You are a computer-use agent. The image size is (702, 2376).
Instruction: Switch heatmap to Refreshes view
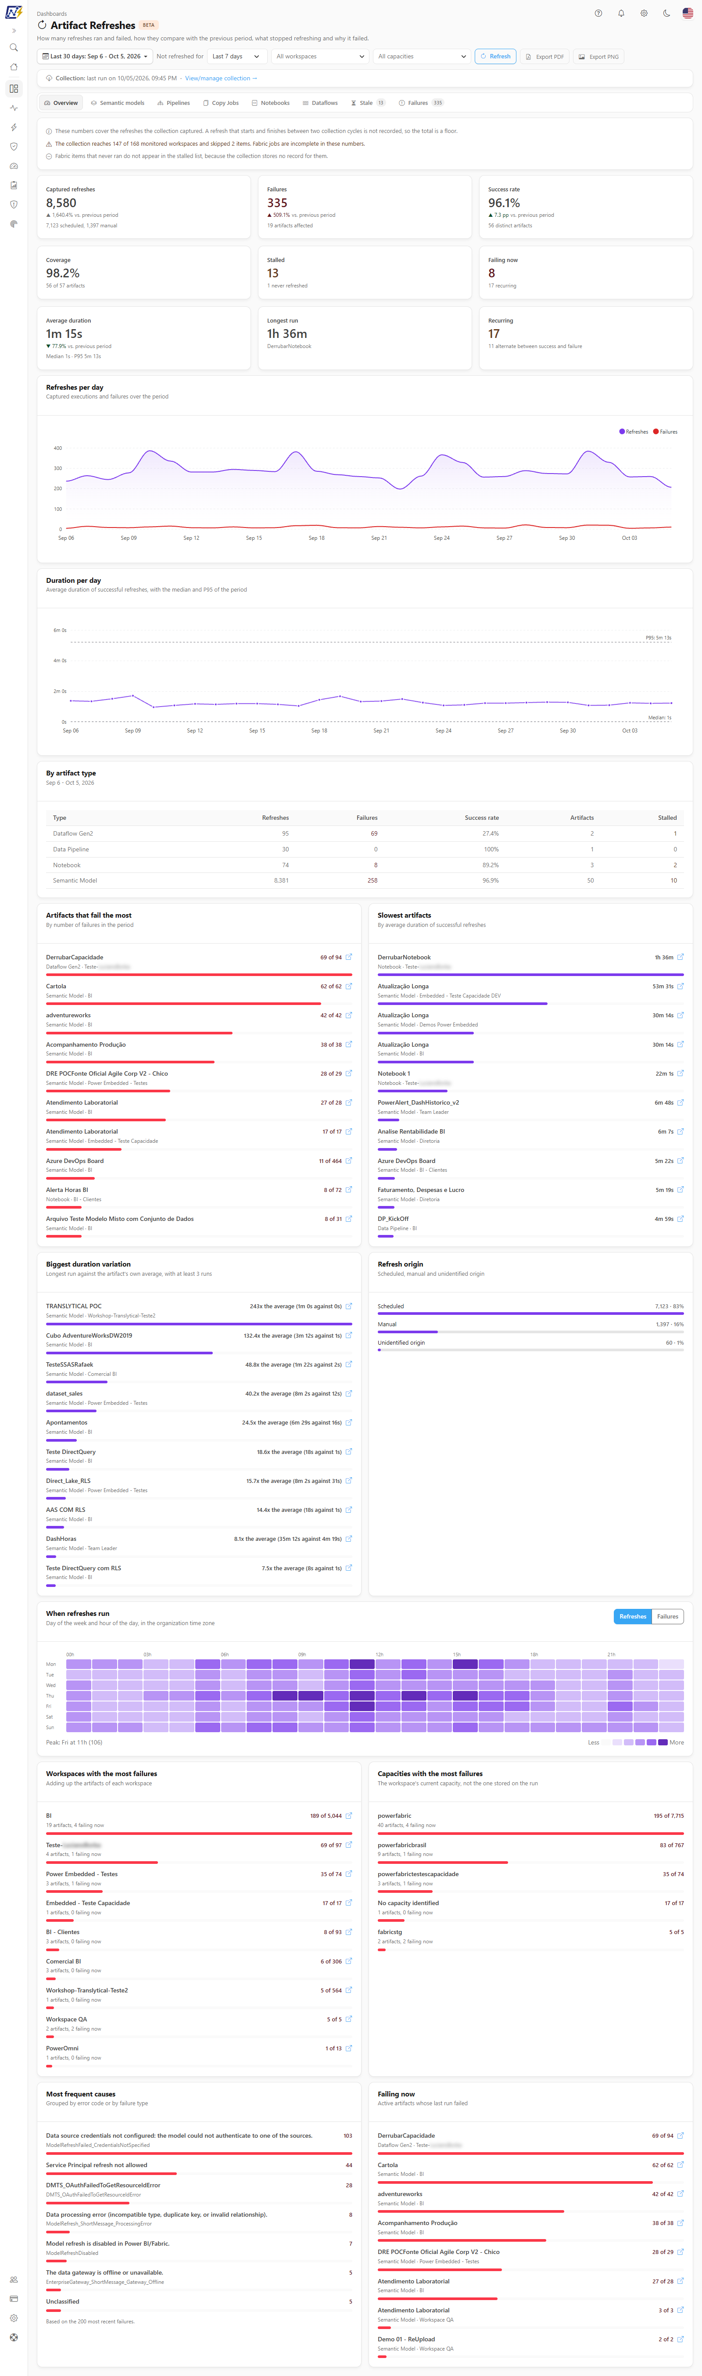pyautogui.click(x=633, y=1617)
